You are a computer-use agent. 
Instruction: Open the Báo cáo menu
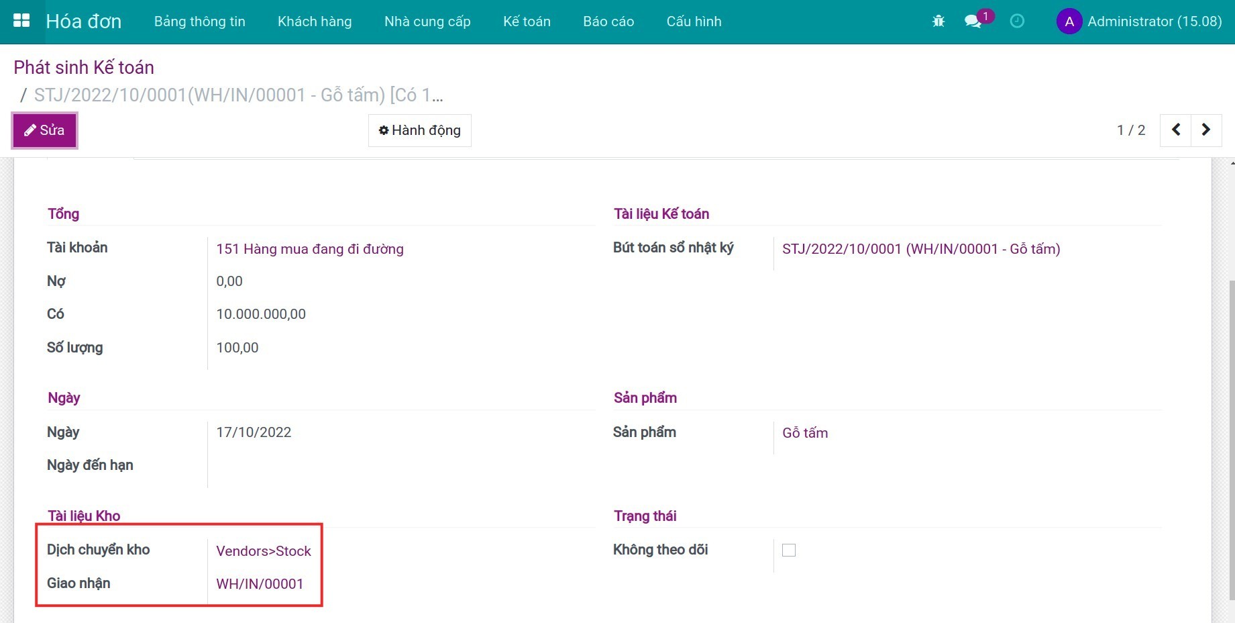point(608,21)
